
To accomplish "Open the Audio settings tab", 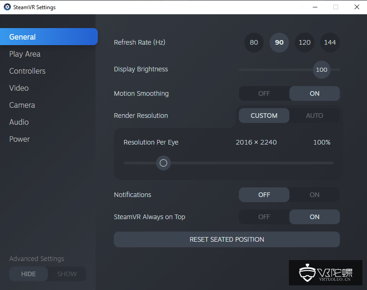I will (19, 122).
